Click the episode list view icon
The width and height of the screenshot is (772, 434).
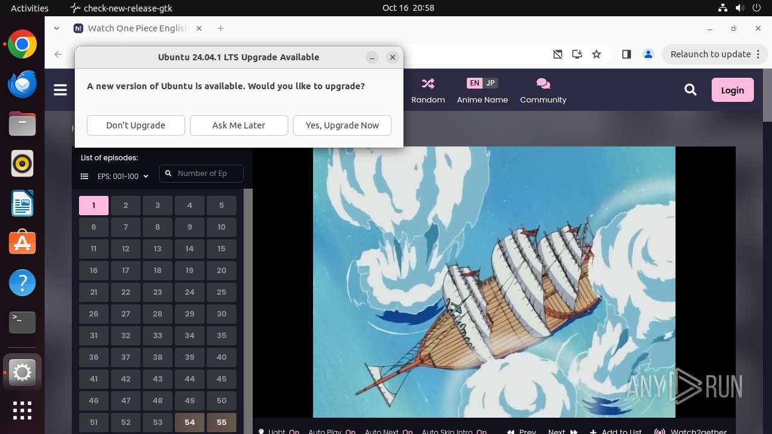(84, 177)
